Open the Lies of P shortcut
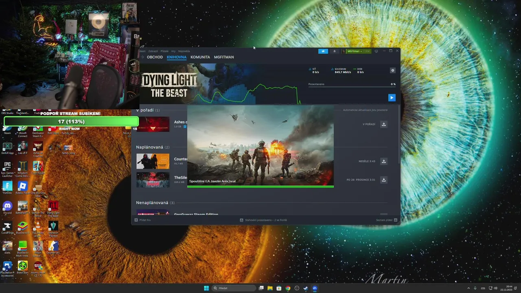 click(x=22, y=148)
